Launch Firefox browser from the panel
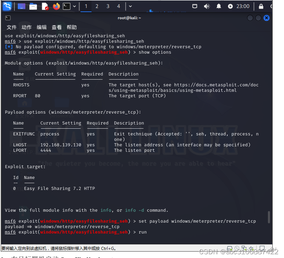This screenshot has height=258, width=284. click(56, 6)
